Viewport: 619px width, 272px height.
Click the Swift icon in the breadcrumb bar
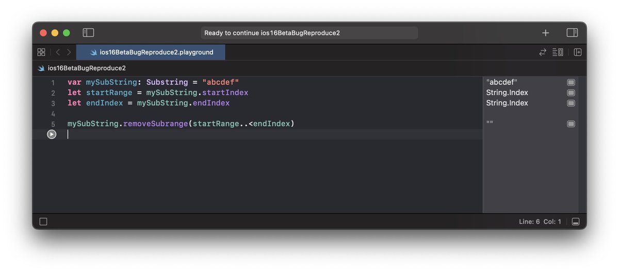41,68
